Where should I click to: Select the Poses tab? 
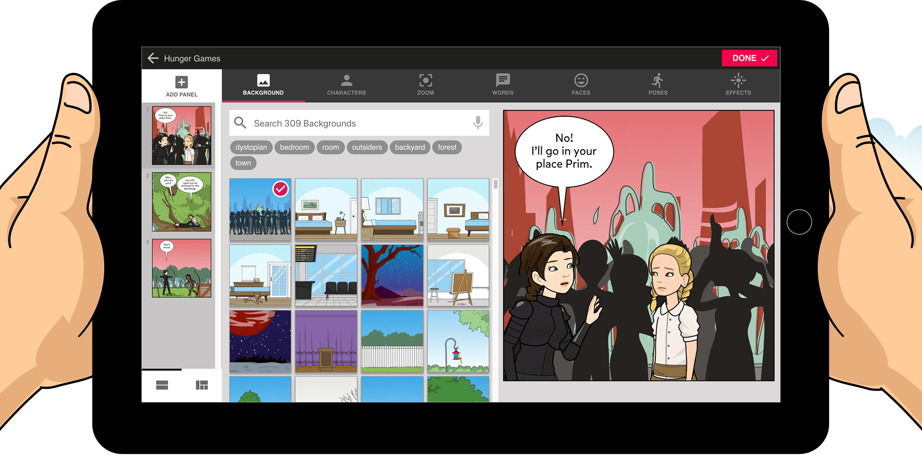pyautogui.click(x=658, y=85)
